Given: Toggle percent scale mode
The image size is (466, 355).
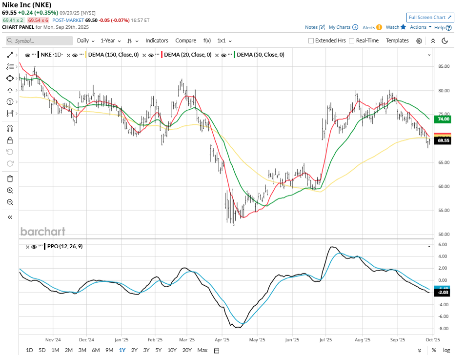Looking at the screenshot, I should tap(434, 350).
